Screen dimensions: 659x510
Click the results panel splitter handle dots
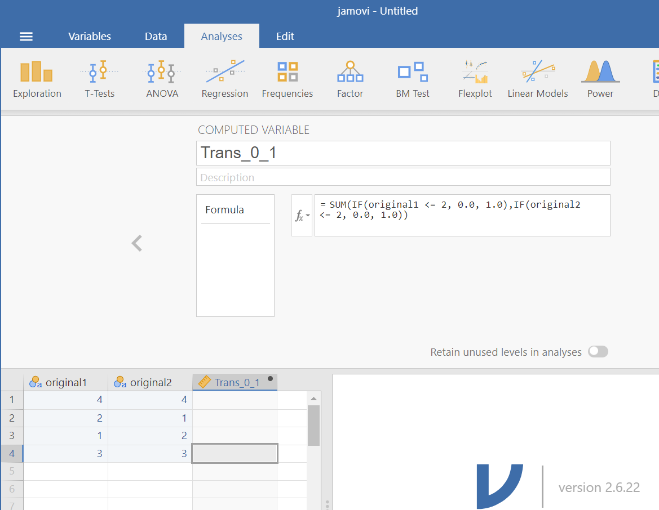[x=328, y=504]
